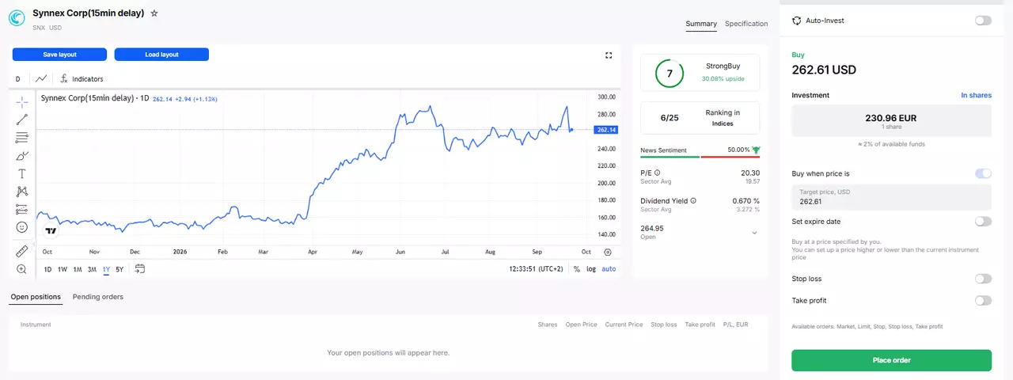1013x380 pixels.
Task: Click the News Sentiment bull icon
Action: (x=756, y=150)
